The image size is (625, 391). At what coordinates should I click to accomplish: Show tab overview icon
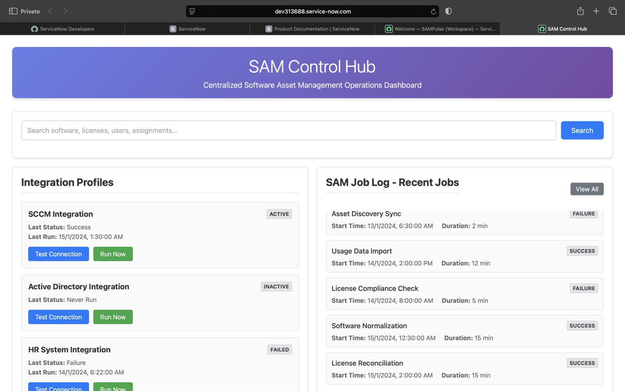[x=612, y=11]
